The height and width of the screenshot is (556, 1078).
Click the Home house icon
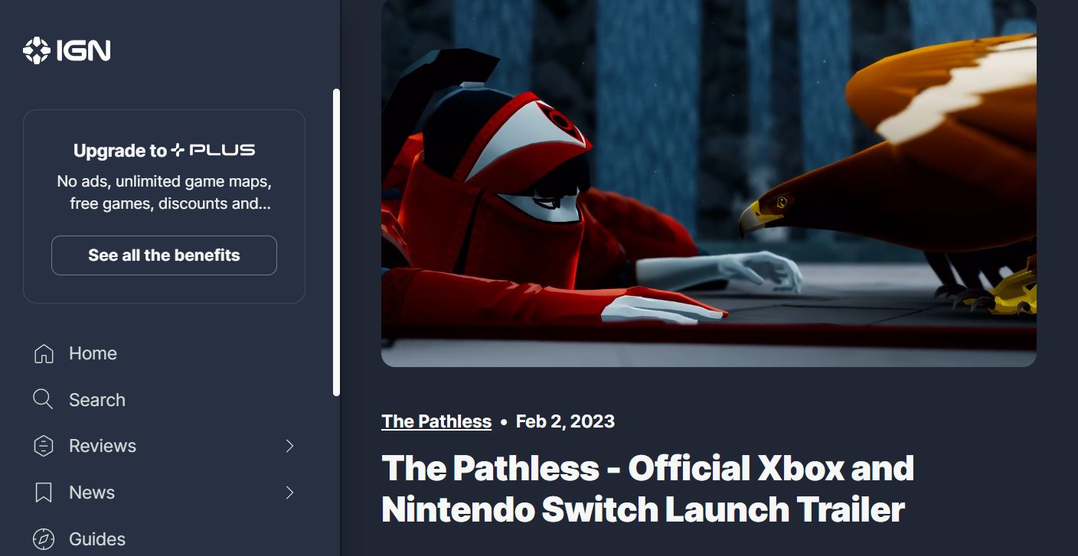pos(44,353)
